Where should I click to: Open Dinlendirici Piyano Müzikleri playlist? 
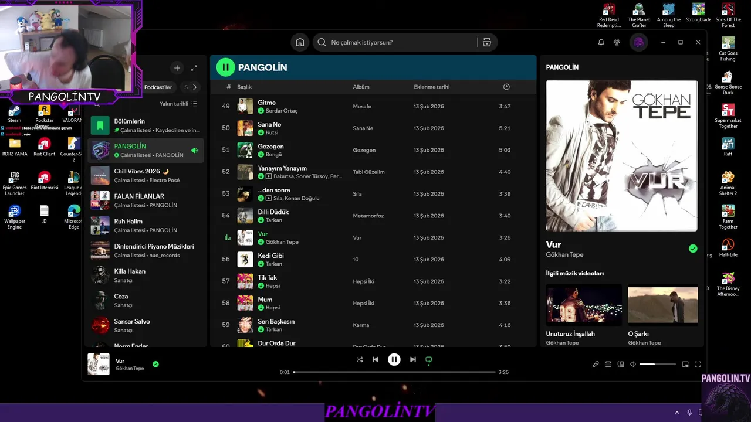(x=146, y=250)
